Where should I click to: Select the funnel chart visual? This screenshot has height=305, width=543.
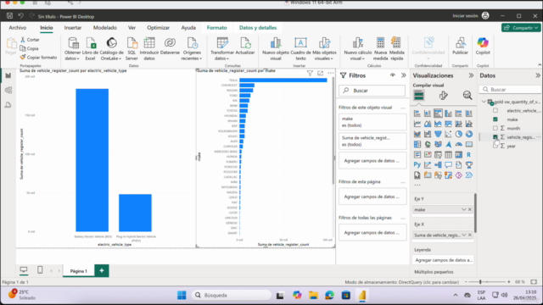438,134
